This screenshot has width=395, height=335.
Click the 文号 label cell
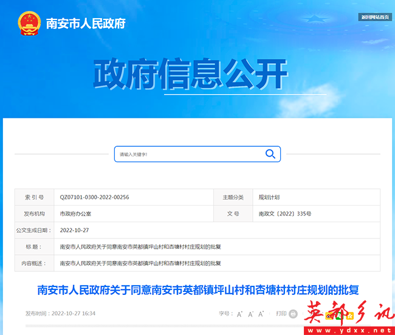(233, 214)
